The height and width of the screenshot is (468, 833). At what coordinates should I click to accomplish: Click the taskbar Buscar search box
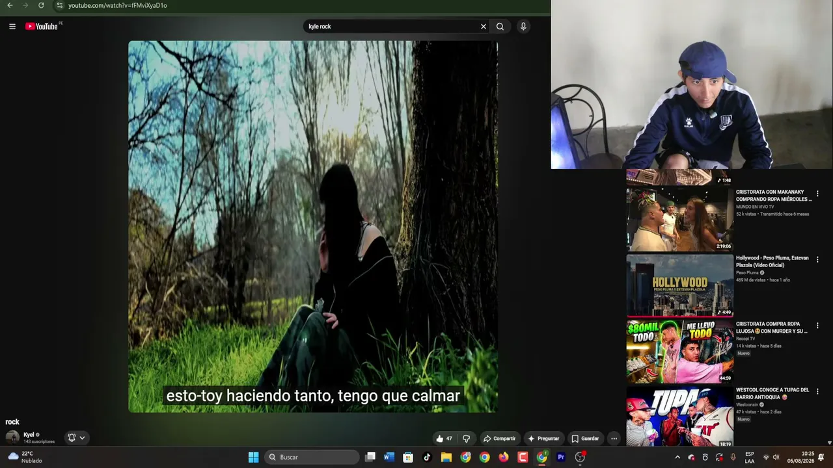coord(313,457)
